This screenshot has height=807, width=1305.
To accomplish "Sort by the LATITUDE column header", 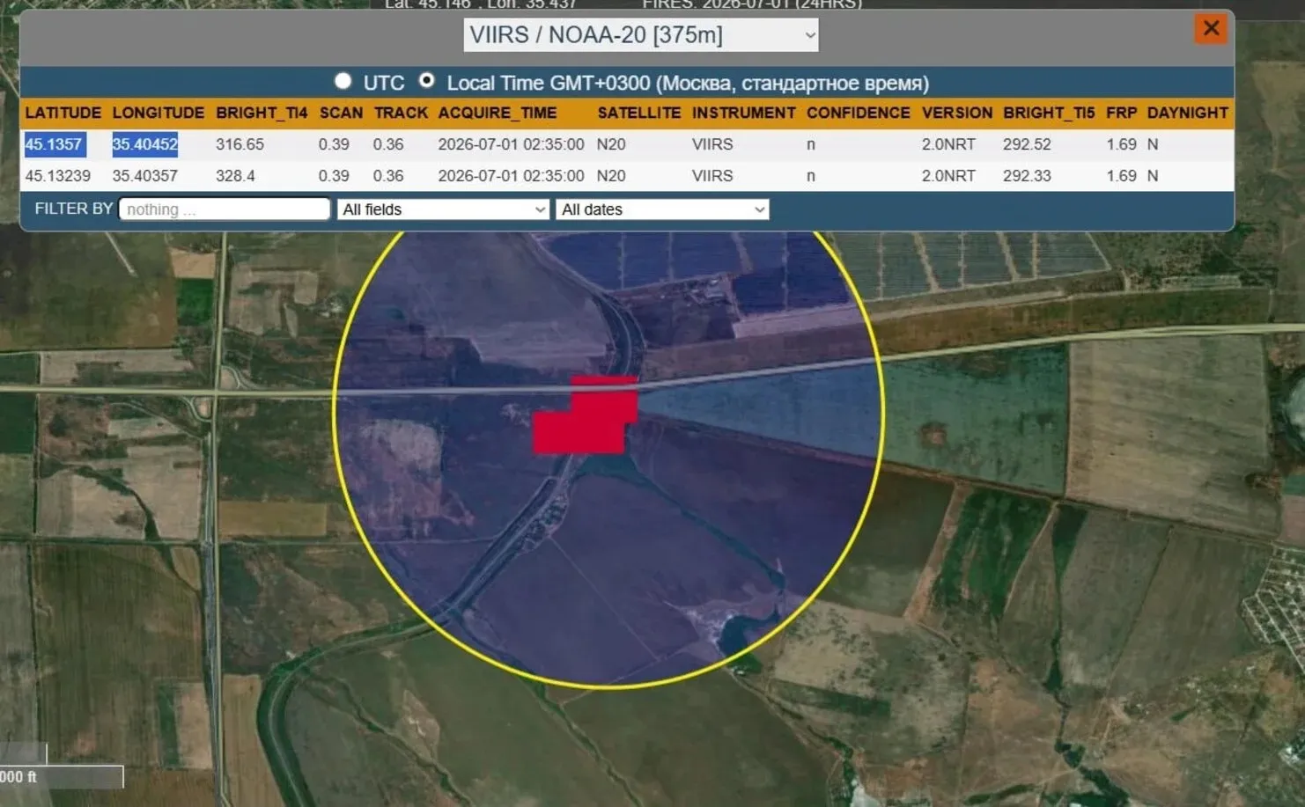I will click(x=63, y=113).
